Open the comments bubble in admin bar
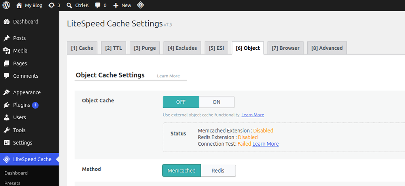 pyautogui.click(x=98, y=5)
